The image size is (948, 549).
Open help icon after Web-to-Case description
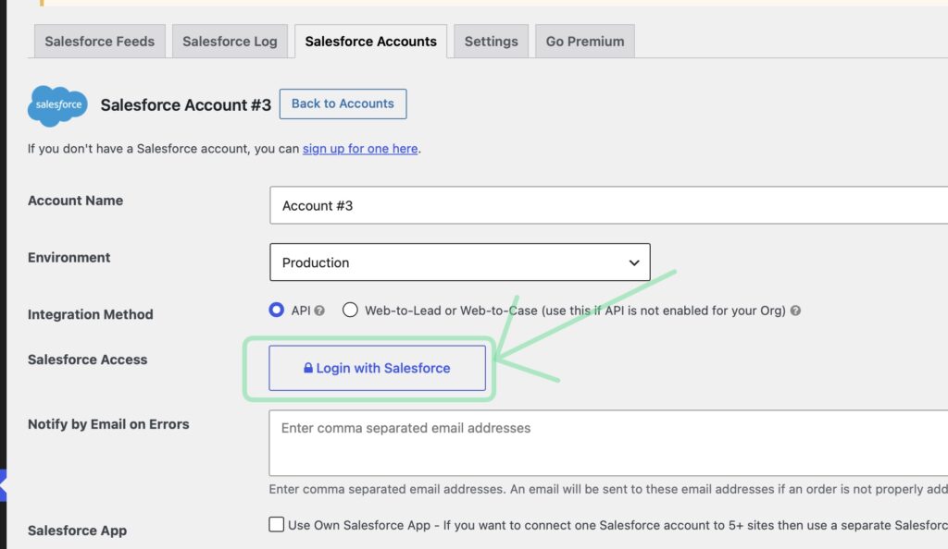795,311
